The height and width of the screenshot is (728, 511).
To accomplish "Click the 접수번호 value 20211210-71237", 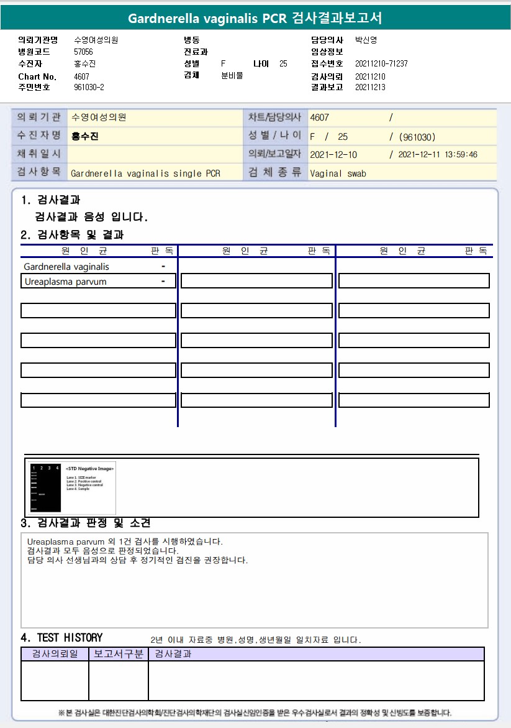I will click(x=381, y=63).
